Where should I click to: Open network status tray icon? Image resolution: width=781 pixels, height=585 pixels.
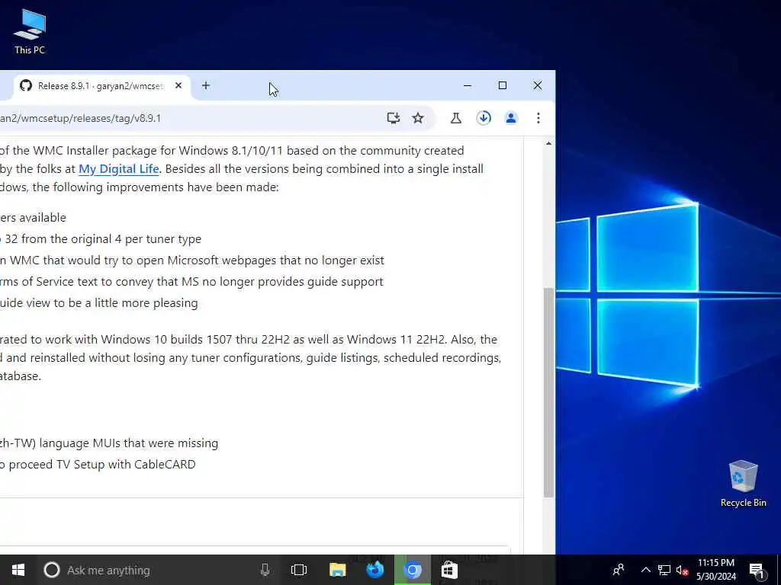coord(664,570)
